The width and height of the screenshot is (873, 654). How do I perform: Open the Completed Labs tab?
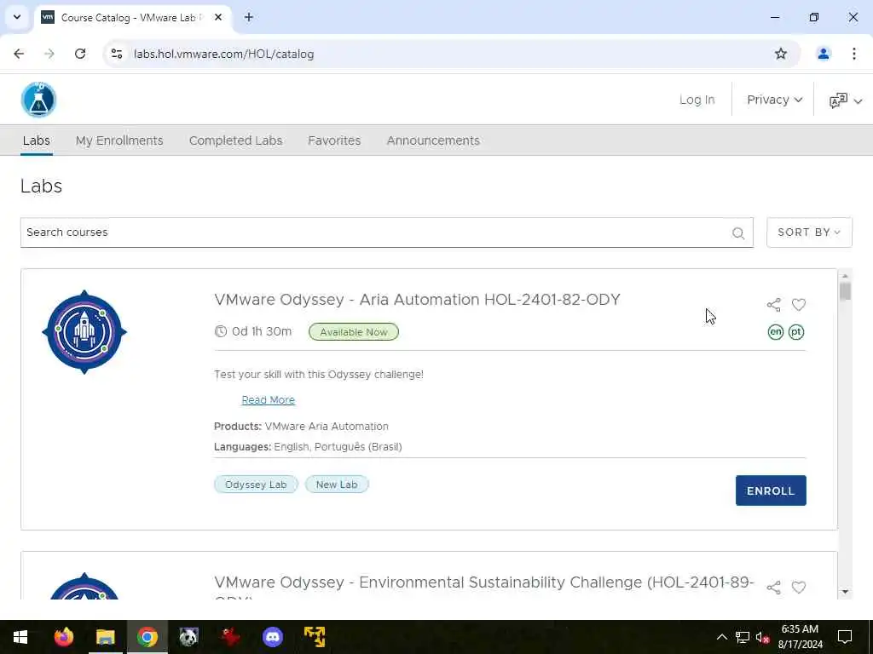tap(235, 141)
